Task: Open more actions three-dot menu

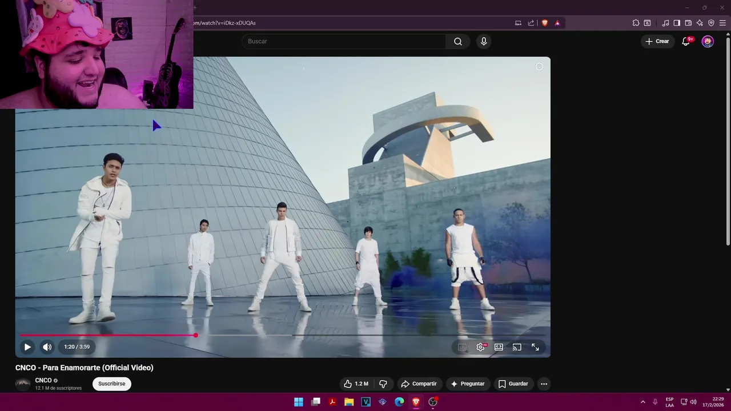Action: pyautogui.click(x=544, y=384)
